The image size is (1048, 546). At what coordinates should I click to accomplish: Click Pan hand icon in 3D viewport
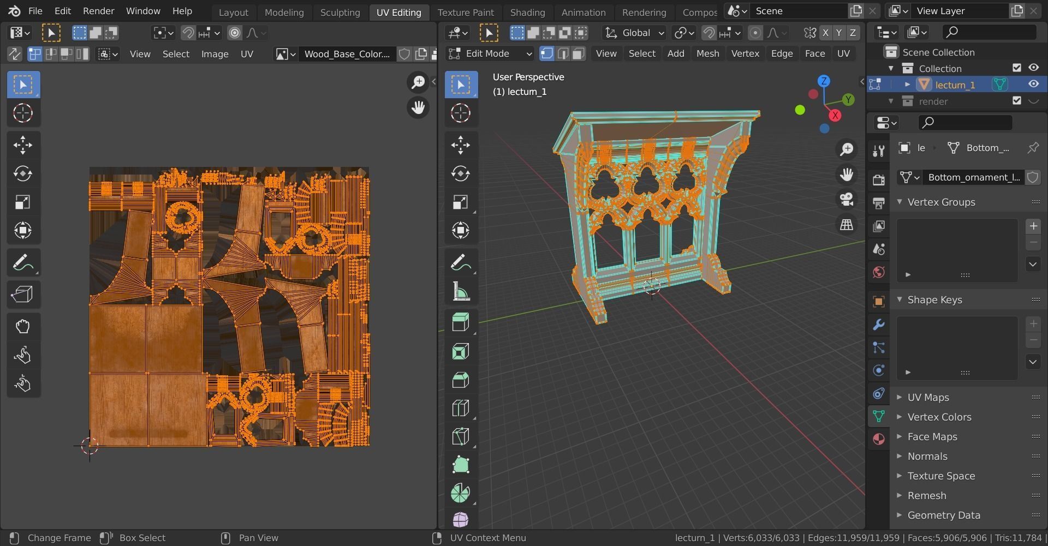(847, 175)
